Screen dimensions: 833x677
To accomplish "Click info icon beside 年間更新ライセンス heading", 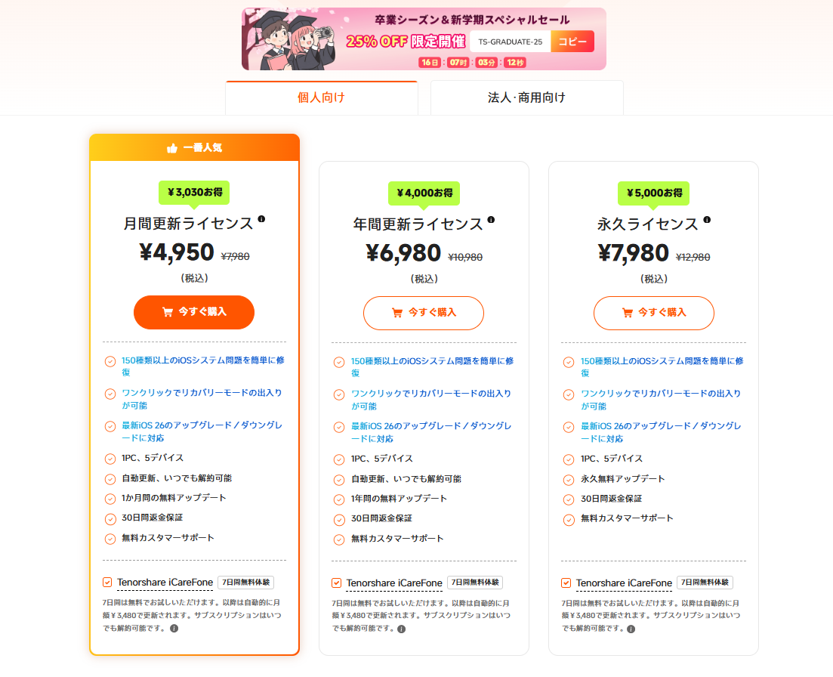I will click(492, 219).
